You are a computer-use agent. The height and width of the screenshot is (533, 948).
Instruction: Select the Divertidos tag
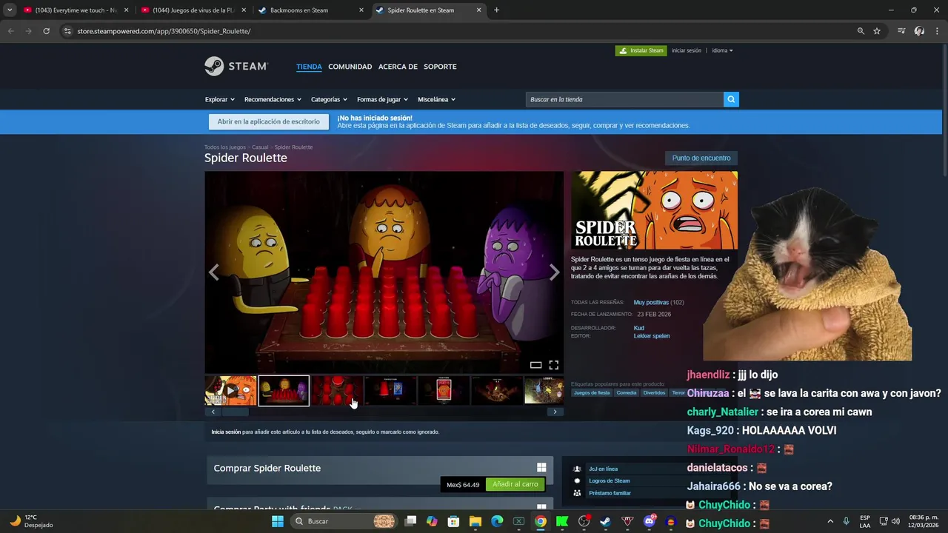(654, 392)
